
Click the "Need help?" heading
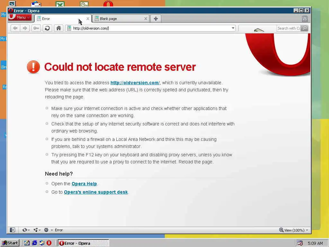point(59,174)
